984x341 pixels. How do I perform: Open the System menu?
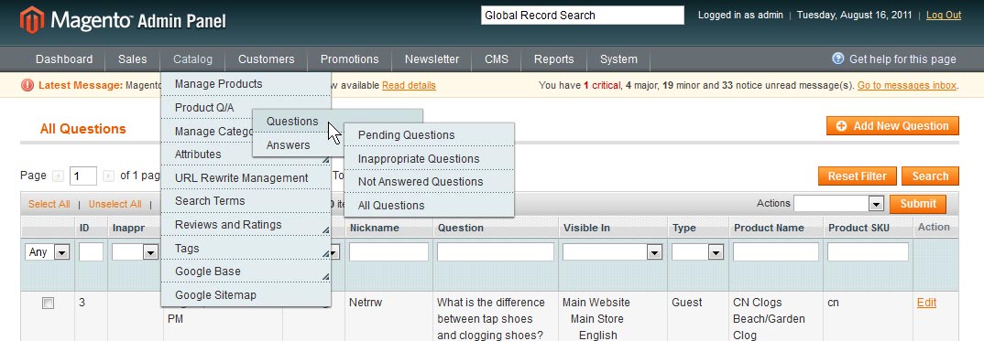click(x=618, y=59)
